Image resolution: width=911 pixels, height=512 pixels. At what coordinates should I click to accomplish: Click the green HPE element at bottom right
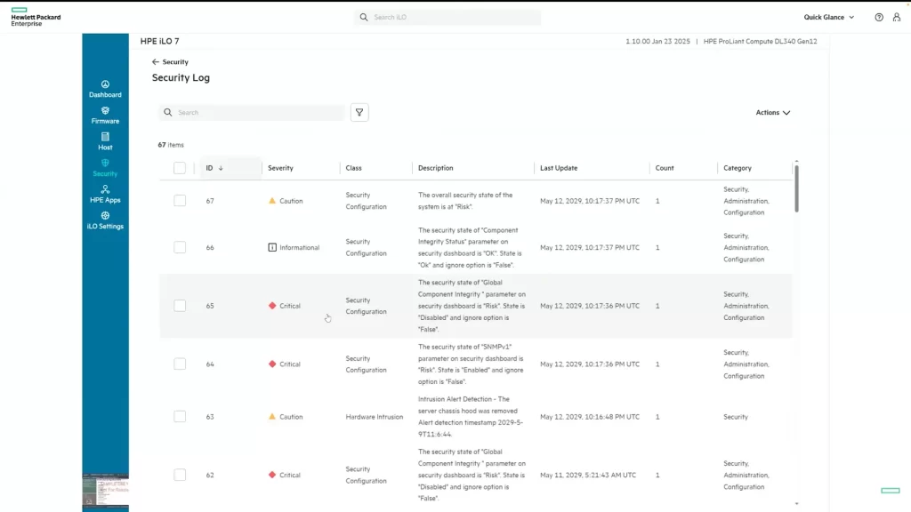890,491
